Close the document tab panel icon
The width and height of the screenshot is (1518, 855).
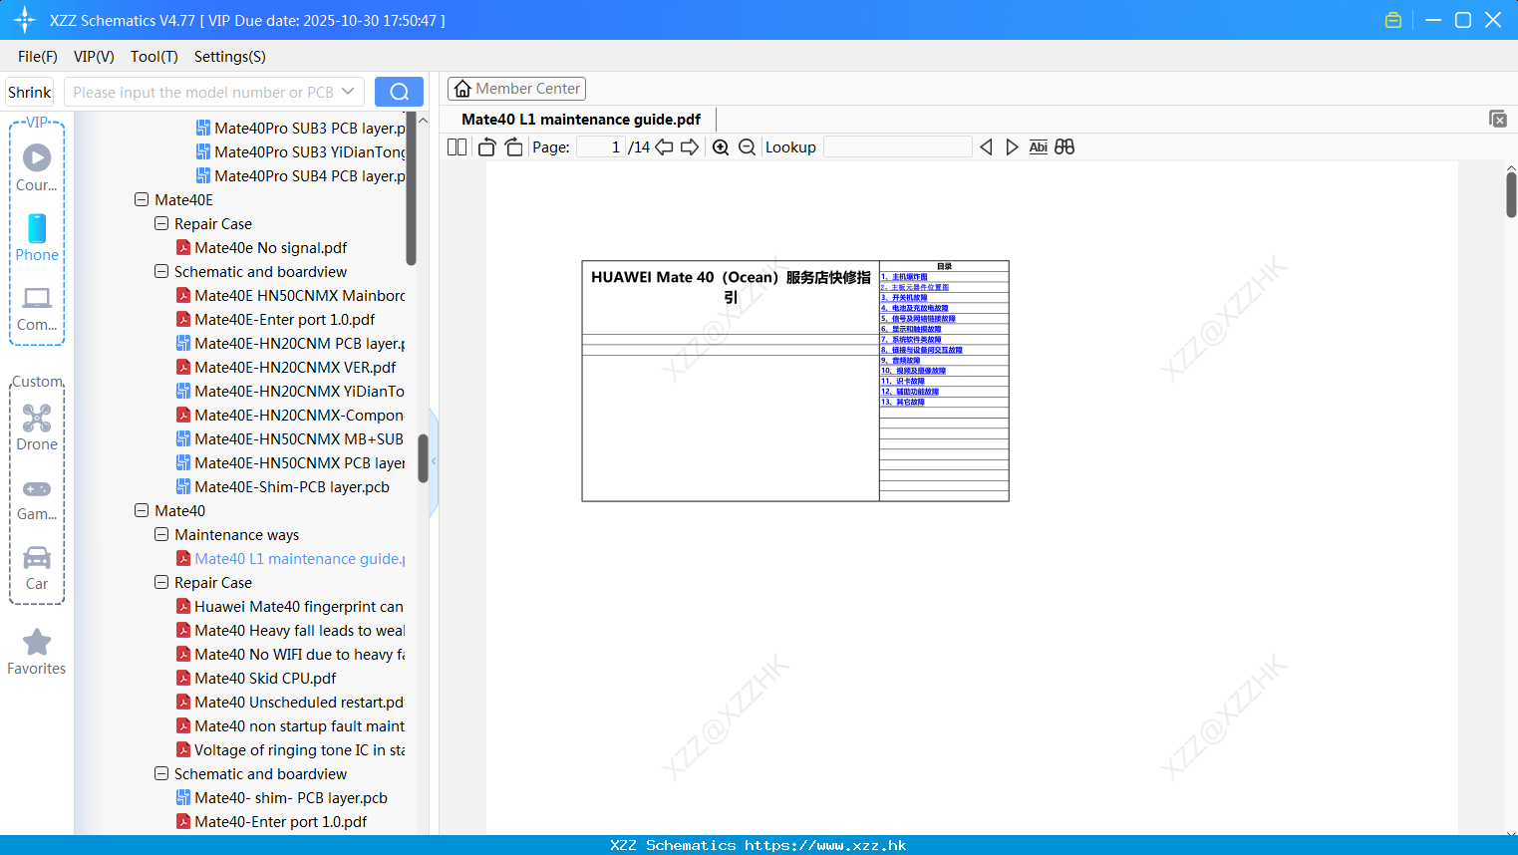coord(1498,119)
